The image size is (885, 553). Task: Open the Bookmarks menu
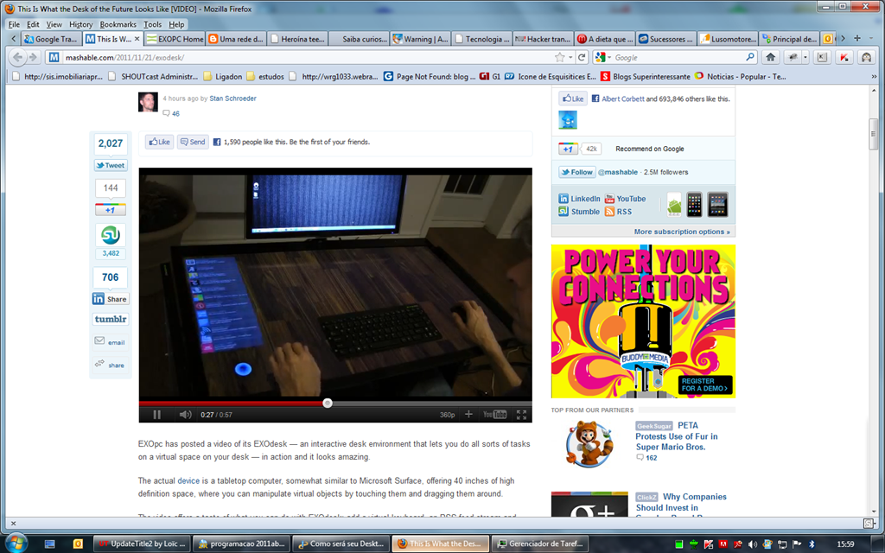pyautogui.click(x=118, y=24)
